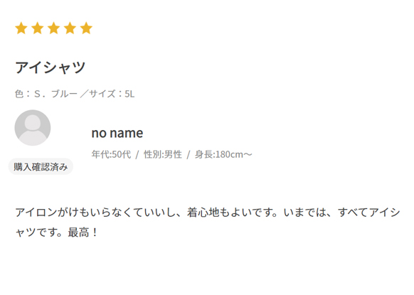The image size is (414, 295).
Task: Click the third gold rating star
Action: pos(54,28)
